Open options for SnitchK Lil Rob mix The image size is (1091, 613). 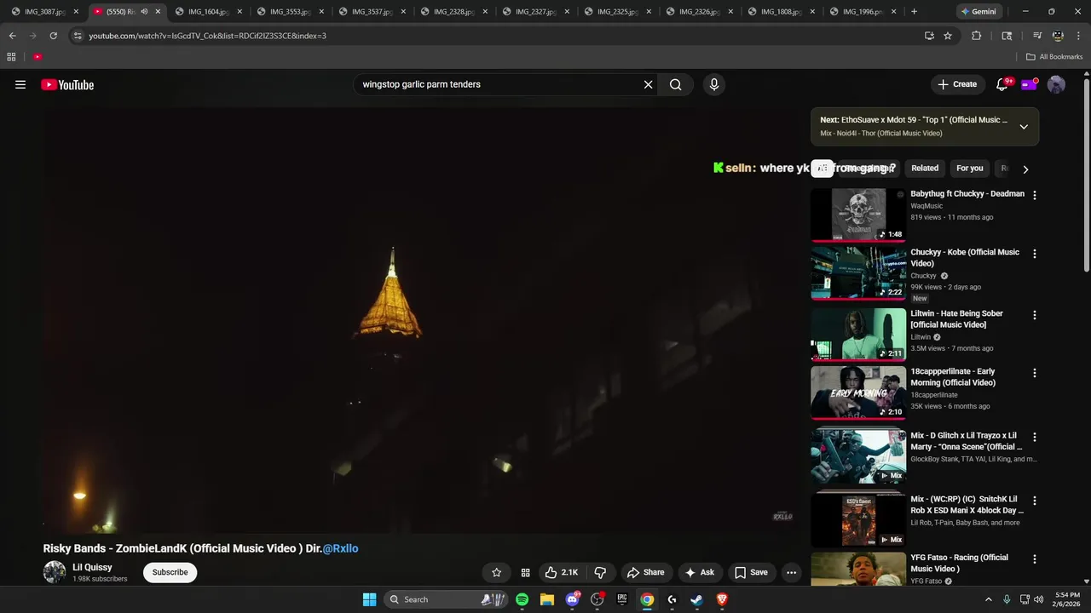click(1035, 501)
